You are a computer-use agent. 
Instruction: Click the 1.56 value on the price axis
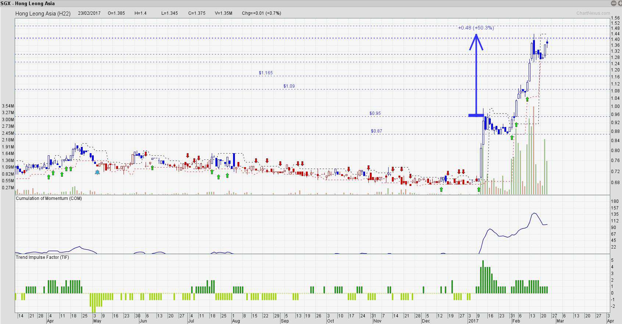pos(615,18)
